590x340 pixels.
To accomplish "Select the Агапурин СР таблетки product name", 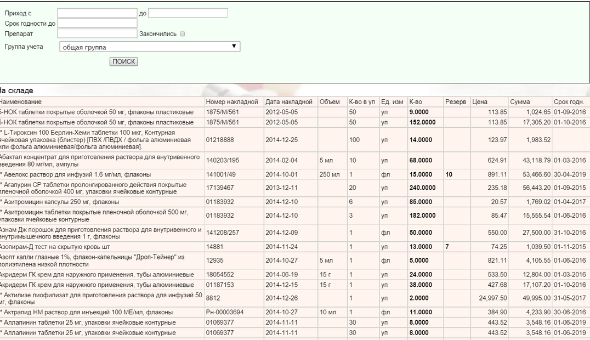I will pos(93,188).
